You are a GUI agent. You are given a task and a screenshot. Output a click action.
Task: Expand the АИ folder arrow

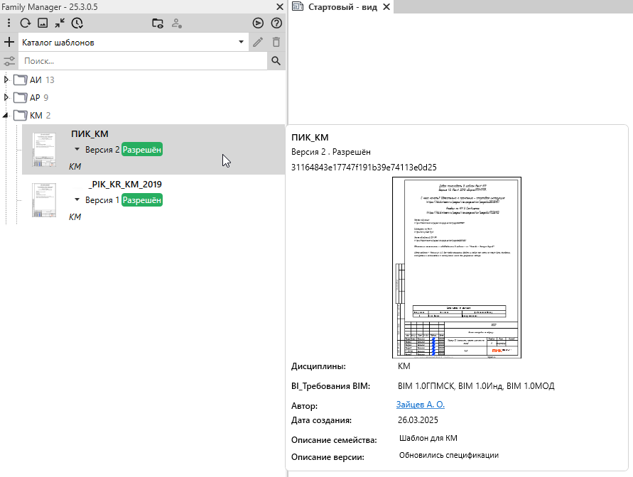[x=6, y=79]
